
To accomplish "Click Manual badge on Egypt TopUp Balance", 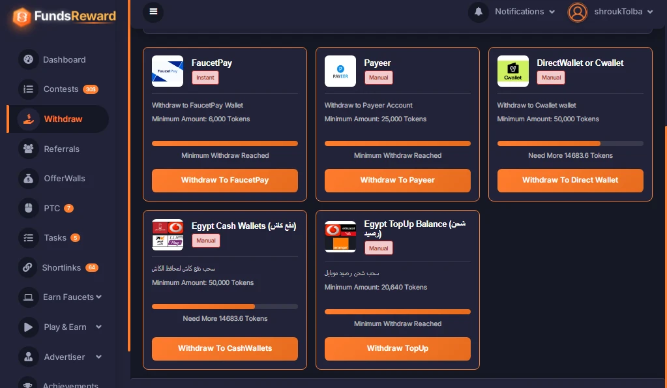I will tap(378, 248).
